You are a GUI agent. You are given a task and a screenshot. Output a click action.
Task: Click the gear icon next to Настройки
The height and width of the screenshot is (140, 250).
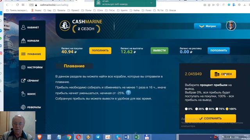[x=23, y=67]
